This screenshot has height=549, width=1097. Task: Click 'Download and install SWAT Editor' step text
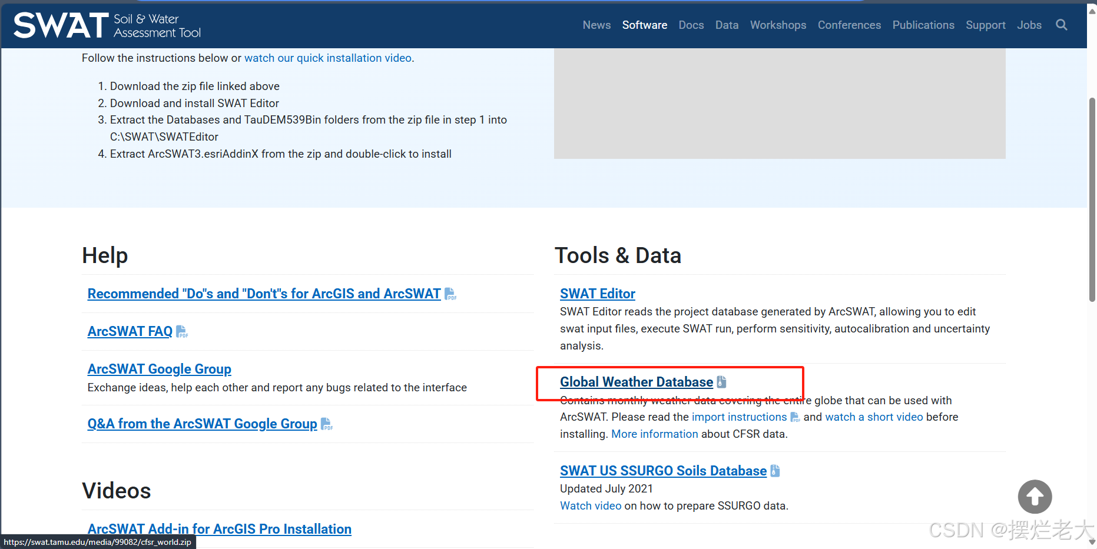click(194, 103)
